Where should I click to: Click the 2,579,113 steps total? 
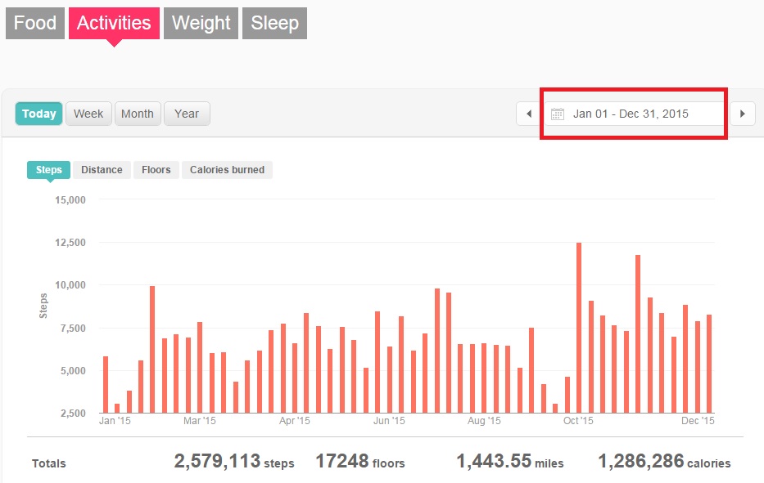tap(234, 462)
